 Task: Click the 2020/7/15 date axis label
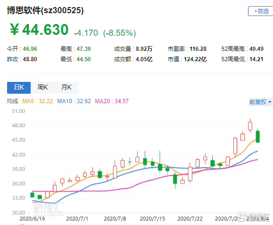tap(152, 219)
